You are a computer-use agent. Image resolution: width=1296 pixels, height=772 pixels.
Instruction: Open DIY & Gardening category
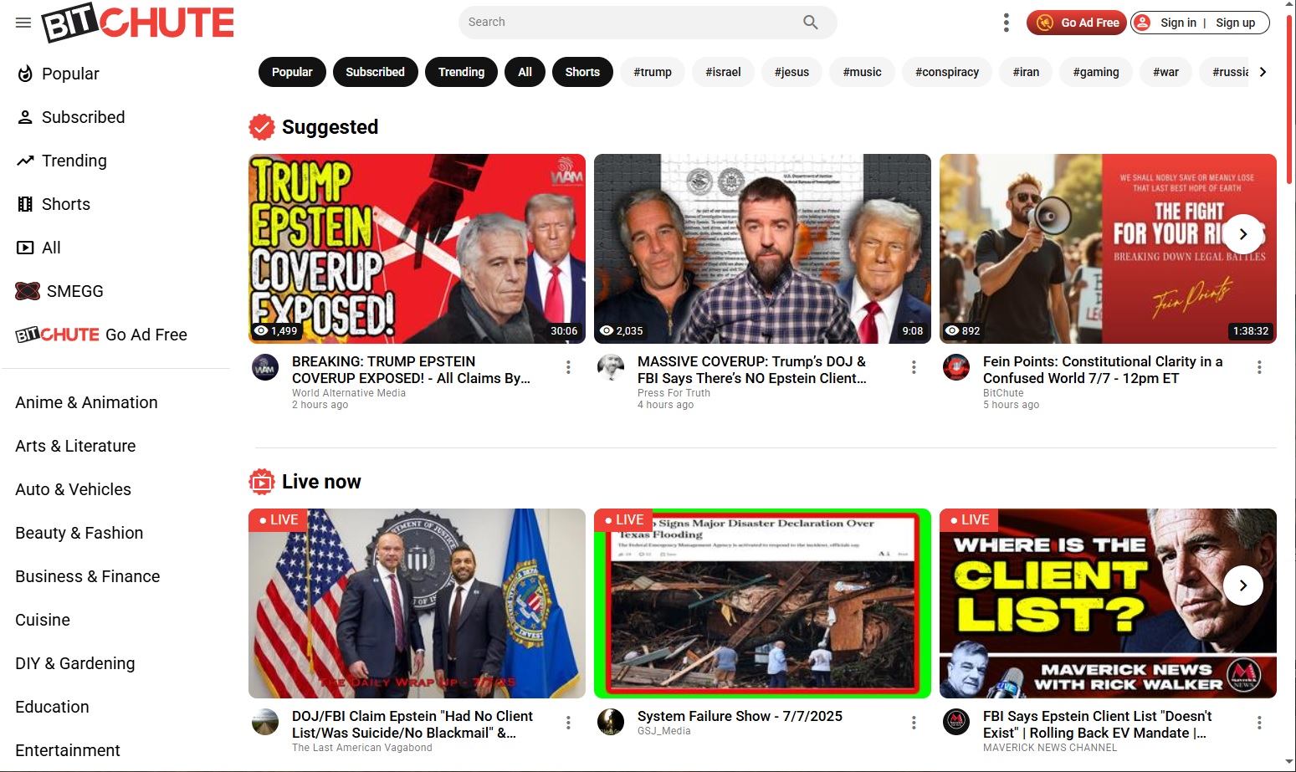pos(74,663)
